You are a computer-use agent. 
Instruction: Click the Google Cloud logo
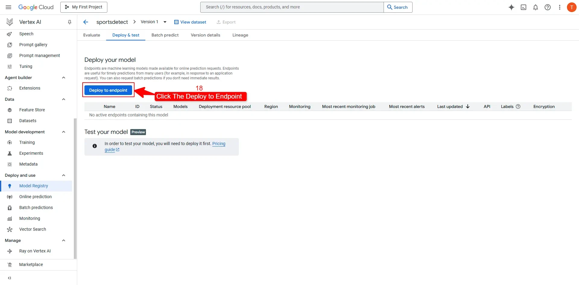tap(36, 7)
